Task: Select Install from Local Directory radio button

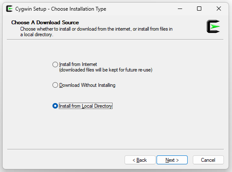Action: 55,106
